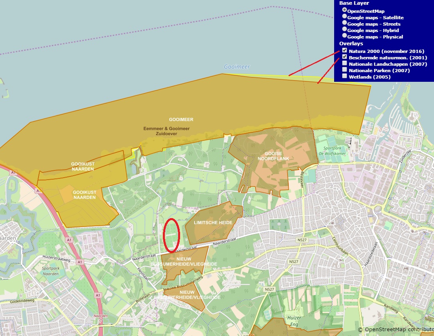
Task: Select Google maps - Physical base layer
Action: [x=344, y=35]
